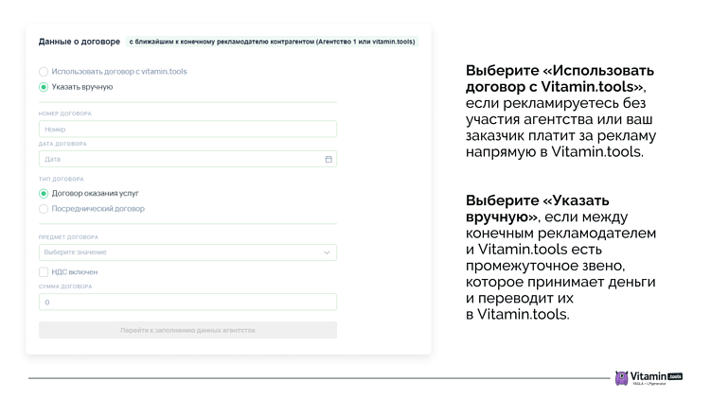Tick the 'НДС включен' checkbox
This screenshot has width=711, height=399.
(x=44, y=271)
